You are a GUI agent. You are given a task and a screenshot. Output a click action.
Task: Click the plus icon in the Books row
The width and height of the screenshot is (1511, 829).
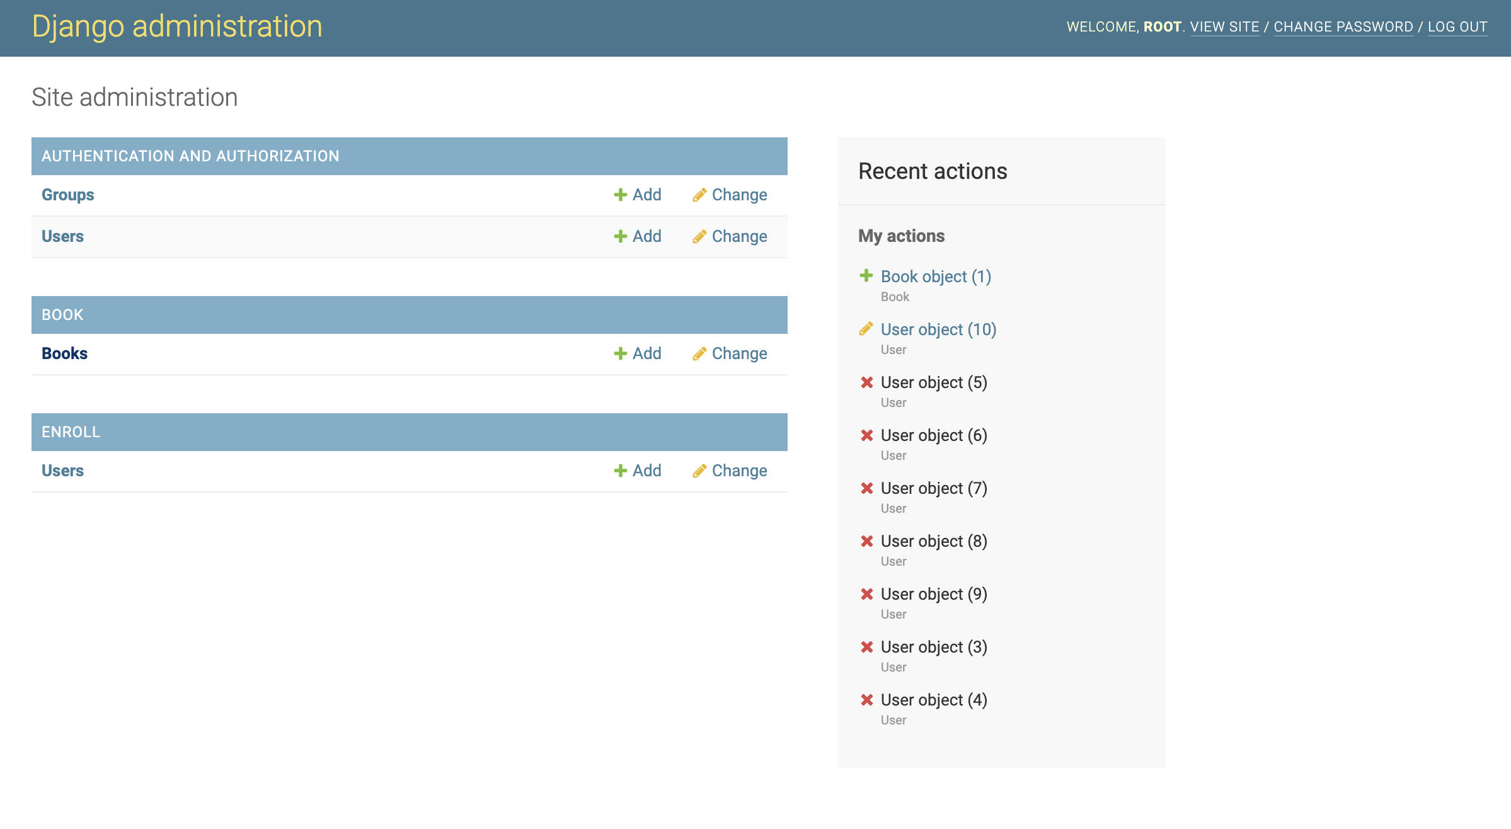[x=620, y=353]
